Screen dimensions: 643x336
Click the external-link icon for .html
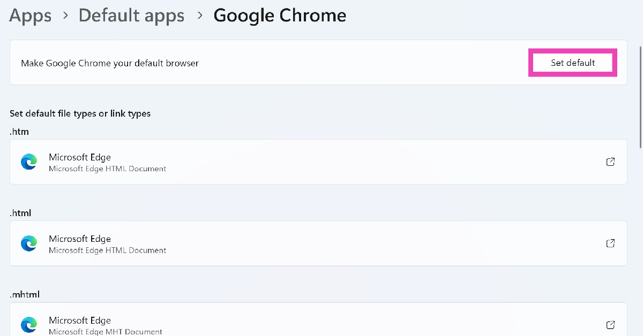coord(610,243)
